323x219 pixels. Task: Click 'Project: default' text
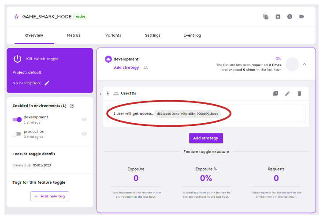click(x=27, y=72)
